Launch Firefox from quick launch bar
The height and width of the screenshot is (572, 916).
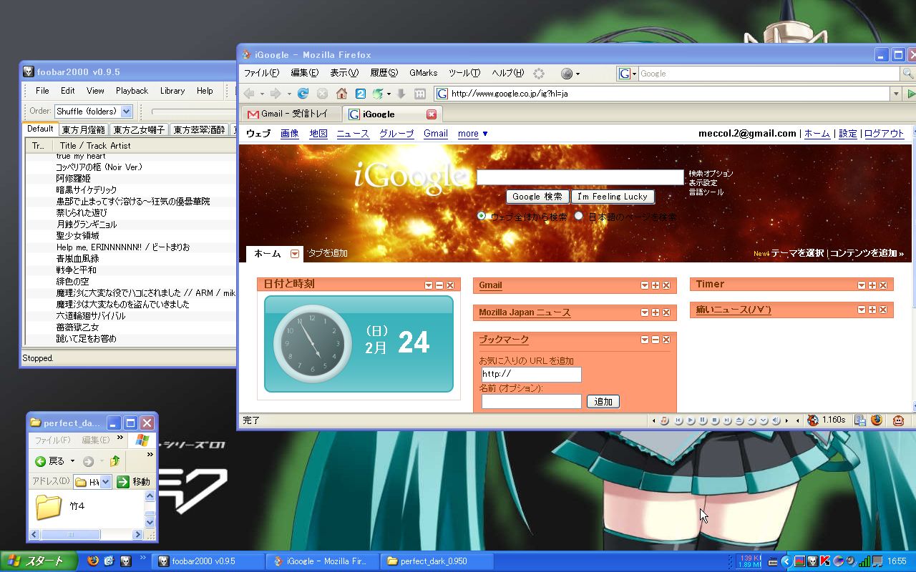pyautogui.click(x=93, y=561)
